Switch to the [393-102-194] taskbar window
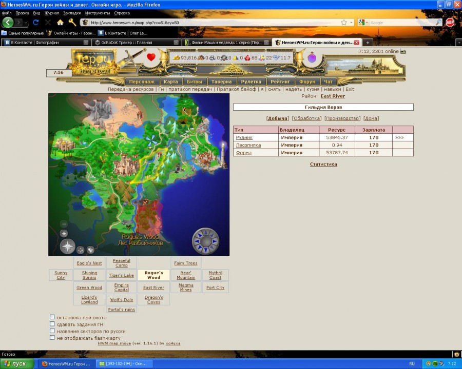 (x=123, y=364)
